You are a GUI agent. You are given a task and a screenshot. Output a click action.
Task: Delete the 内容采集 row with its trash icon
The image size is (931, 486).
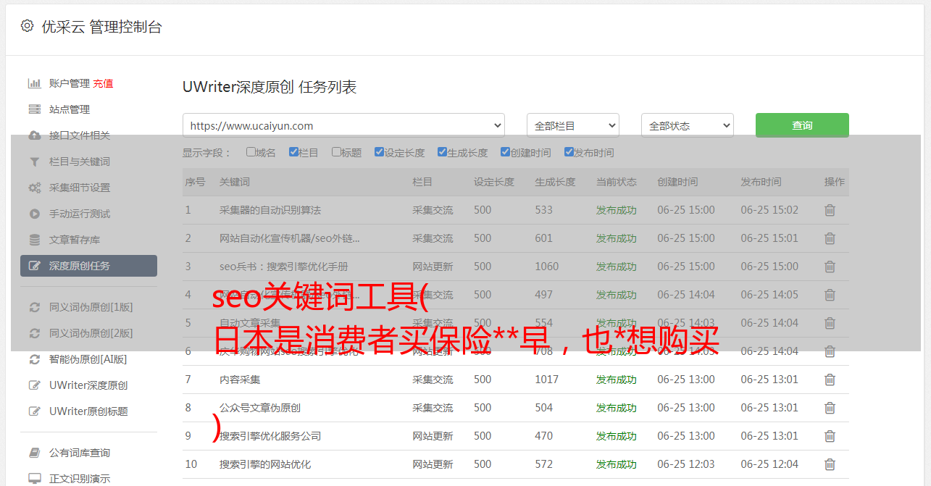pos(830,380)
